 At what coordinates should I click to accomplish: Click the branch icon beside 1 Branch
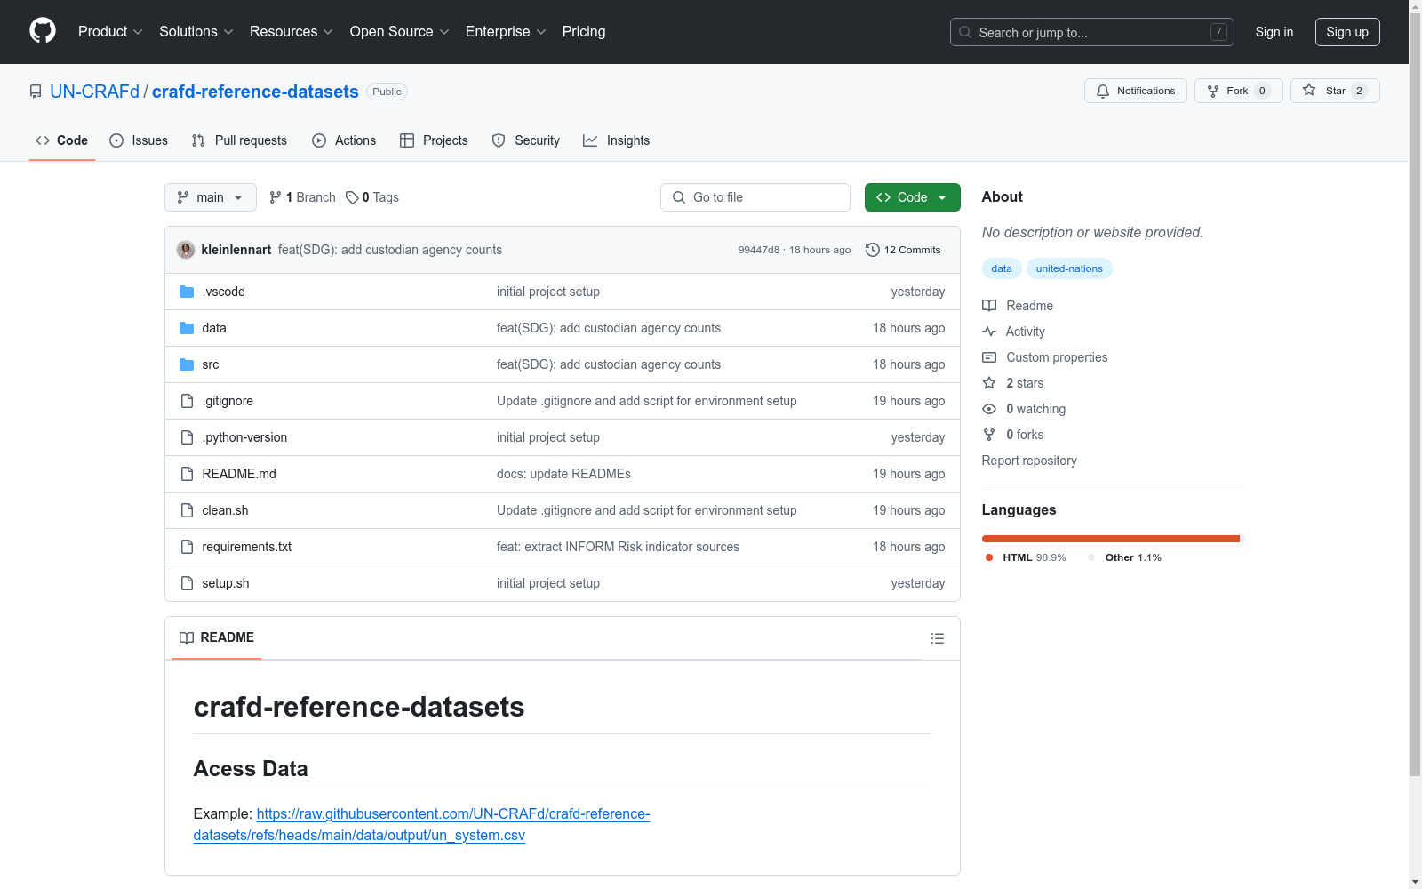pos(276,197)
